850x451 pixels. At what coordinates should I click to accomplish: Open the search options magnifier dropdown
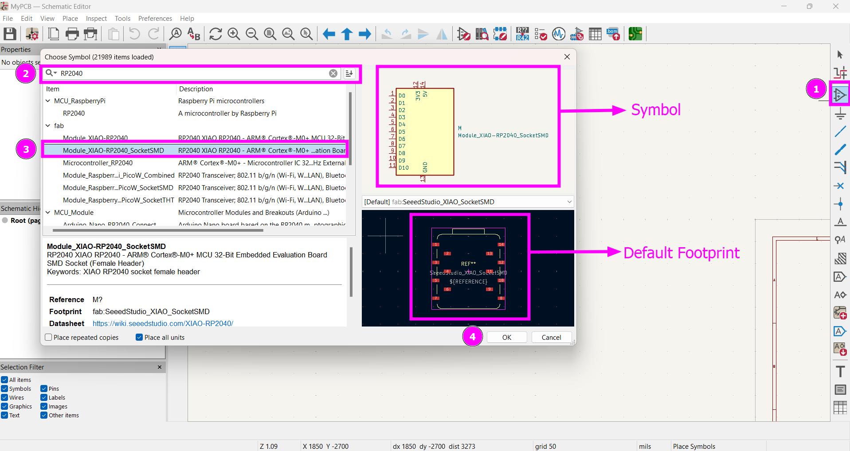coord(51,73)
